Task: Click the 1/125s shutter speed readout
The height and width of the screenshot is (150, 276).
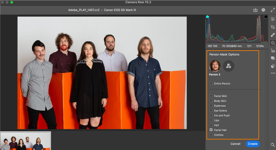Action: click(260, 46)
